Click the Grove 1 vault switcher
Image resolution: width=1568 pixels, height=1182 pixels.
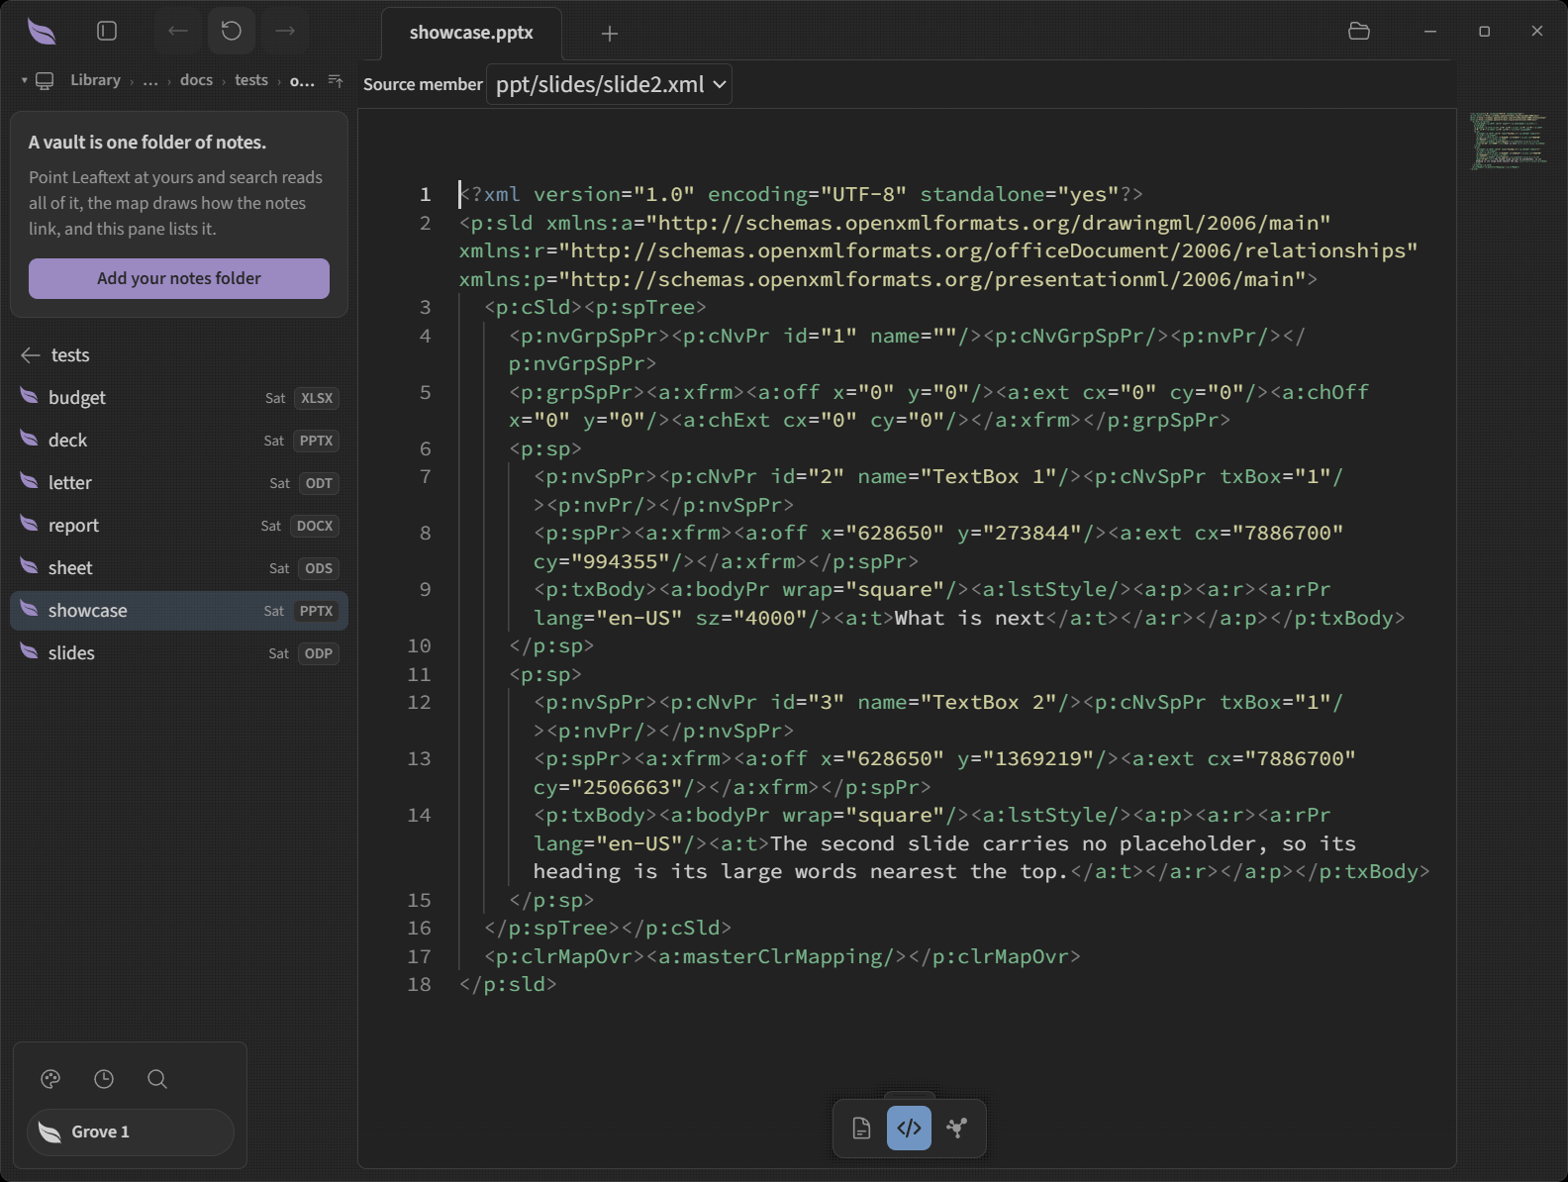coord(131,1133)
